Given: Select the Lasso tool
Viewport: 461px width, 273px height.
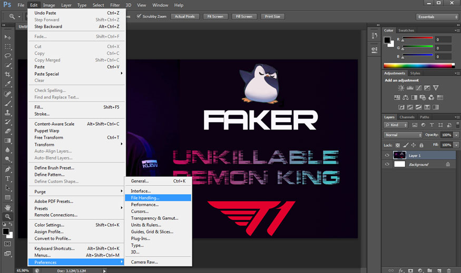Looking at the screenshot, I should [x=8, y=56].
